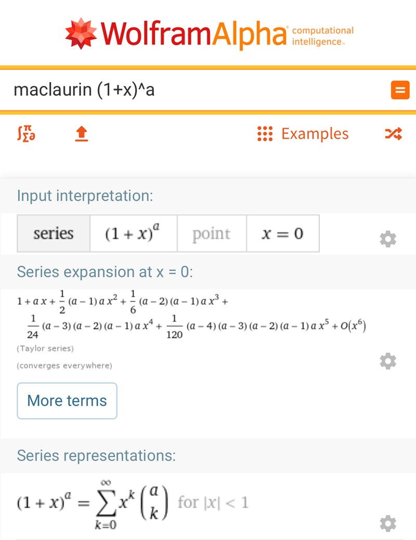Screen dimensions: 416x540
Task: Click the More terms button
Action: (x=67, y=400)
